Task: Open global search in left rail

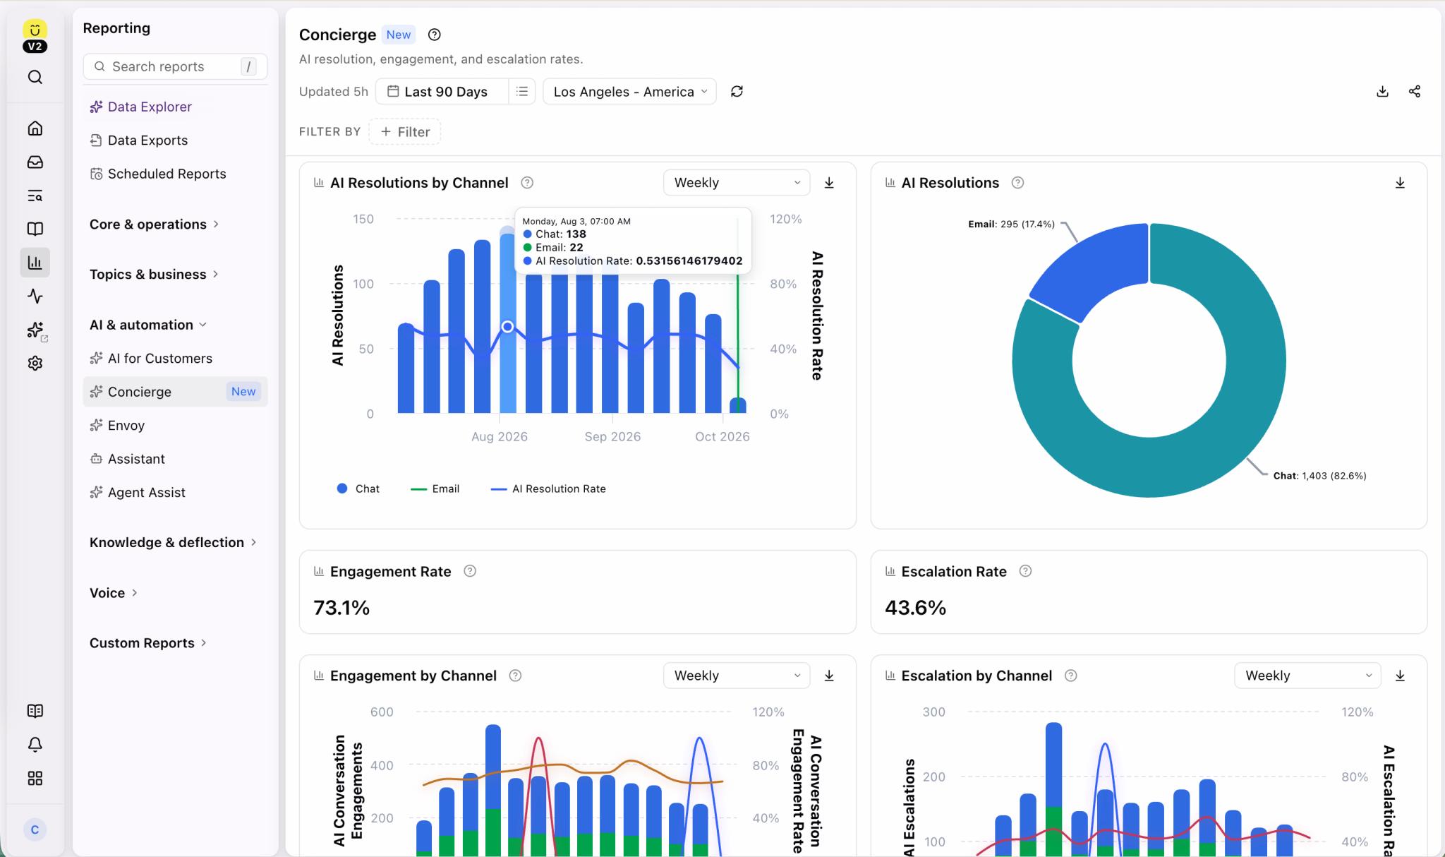Action: pyautogui.click(x=35, y=77)
